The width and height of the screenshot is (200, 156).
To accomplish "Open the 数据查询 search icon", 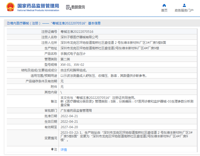I will tap(68, 7).
